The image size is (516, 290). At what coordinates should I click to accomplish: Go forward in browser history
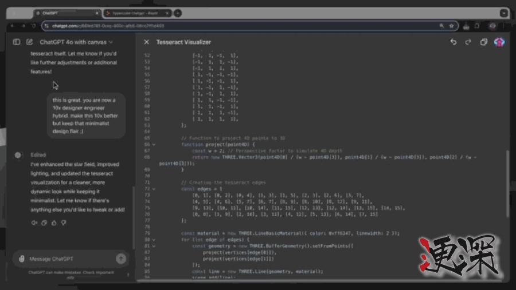pos(23,26)
